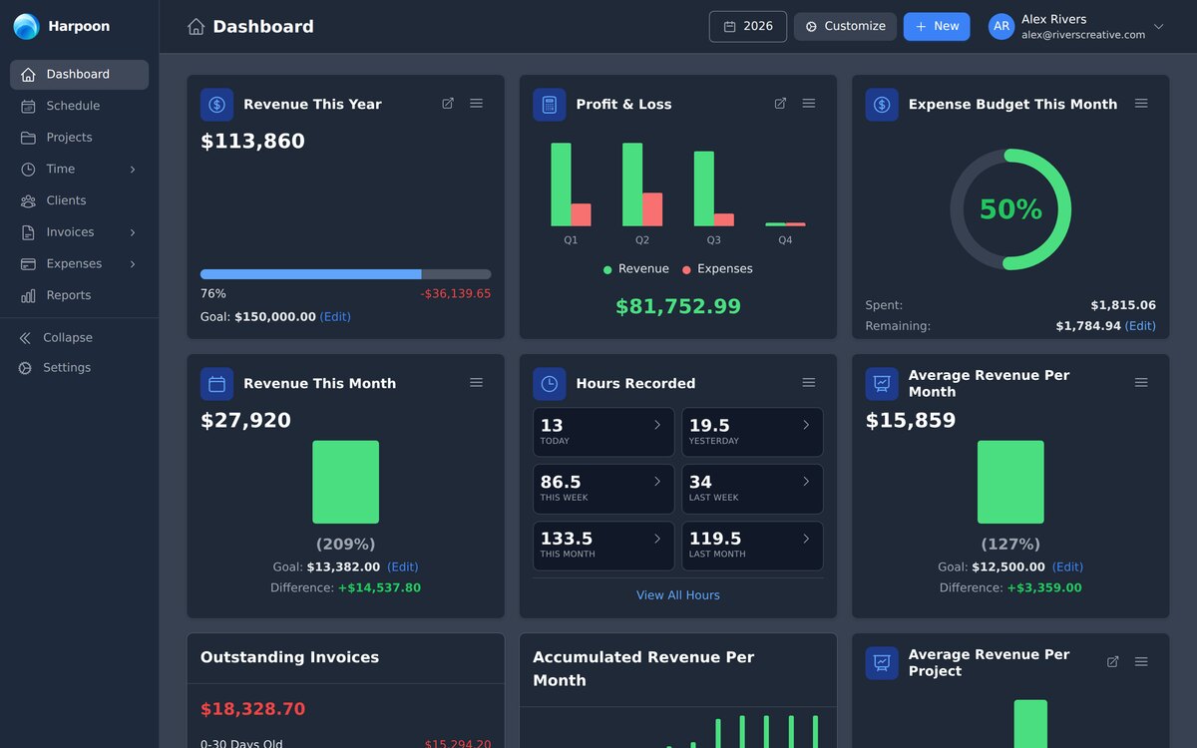Click the Q3 revenue bar
1197x748 pixels.
pos(704,188)
